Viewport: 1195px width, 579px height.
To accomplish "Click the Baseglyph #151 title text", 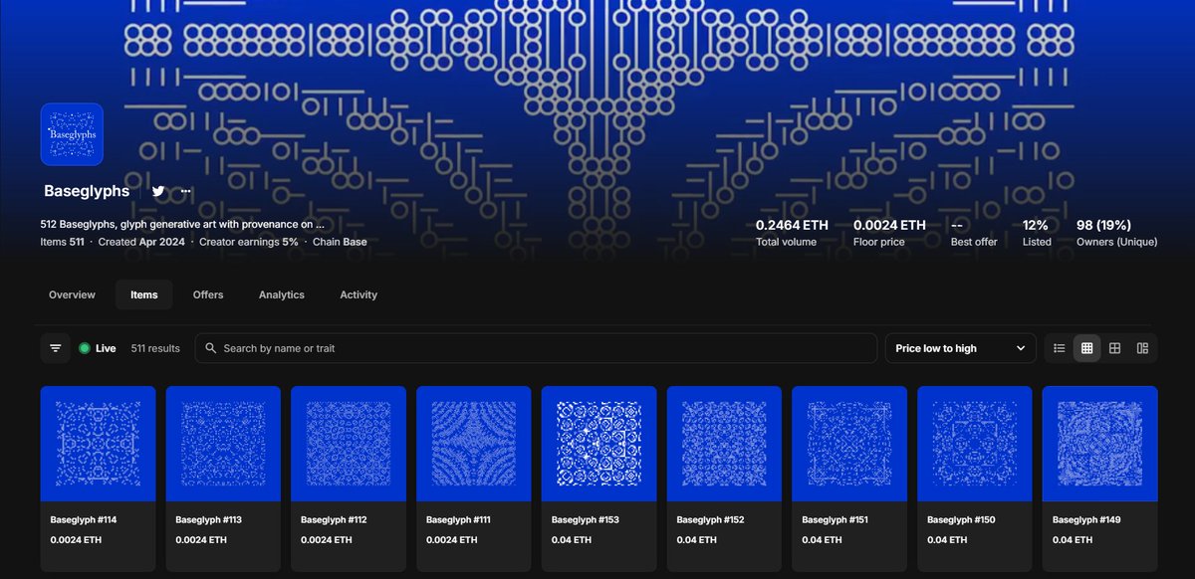I will 836,520.
